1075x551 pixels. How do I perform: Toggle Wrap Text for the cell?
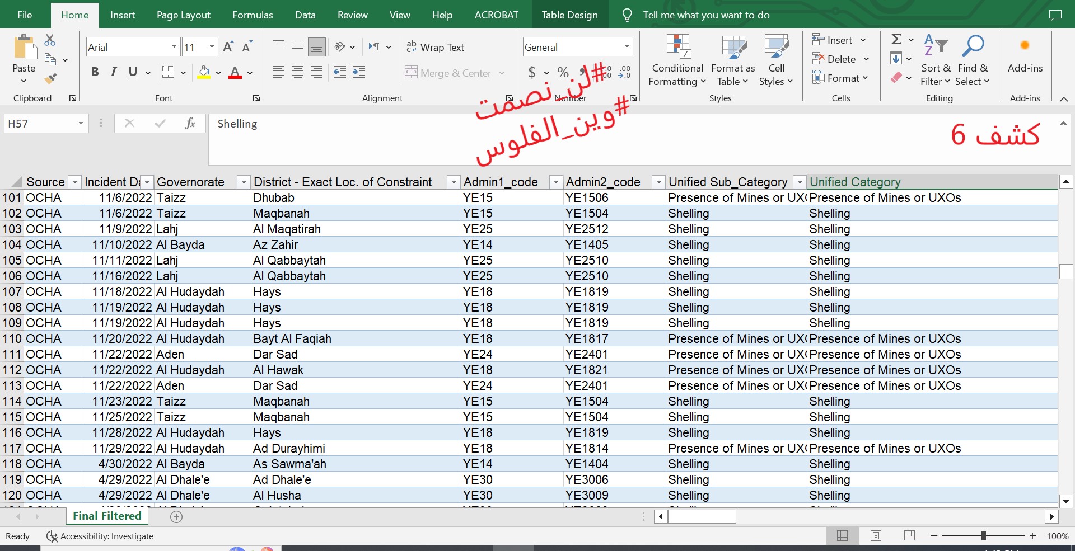point(436,48)
